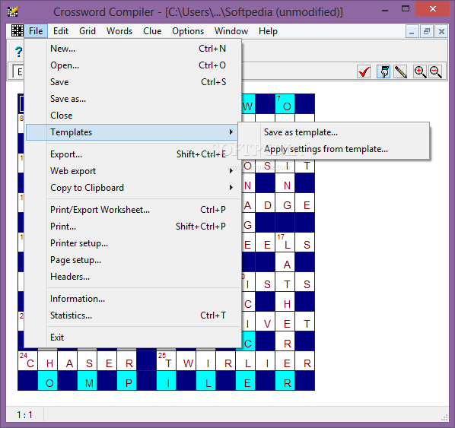Screen dimensions: 455x428
Task: Open the File menu
Action: (x=36, y=31)
